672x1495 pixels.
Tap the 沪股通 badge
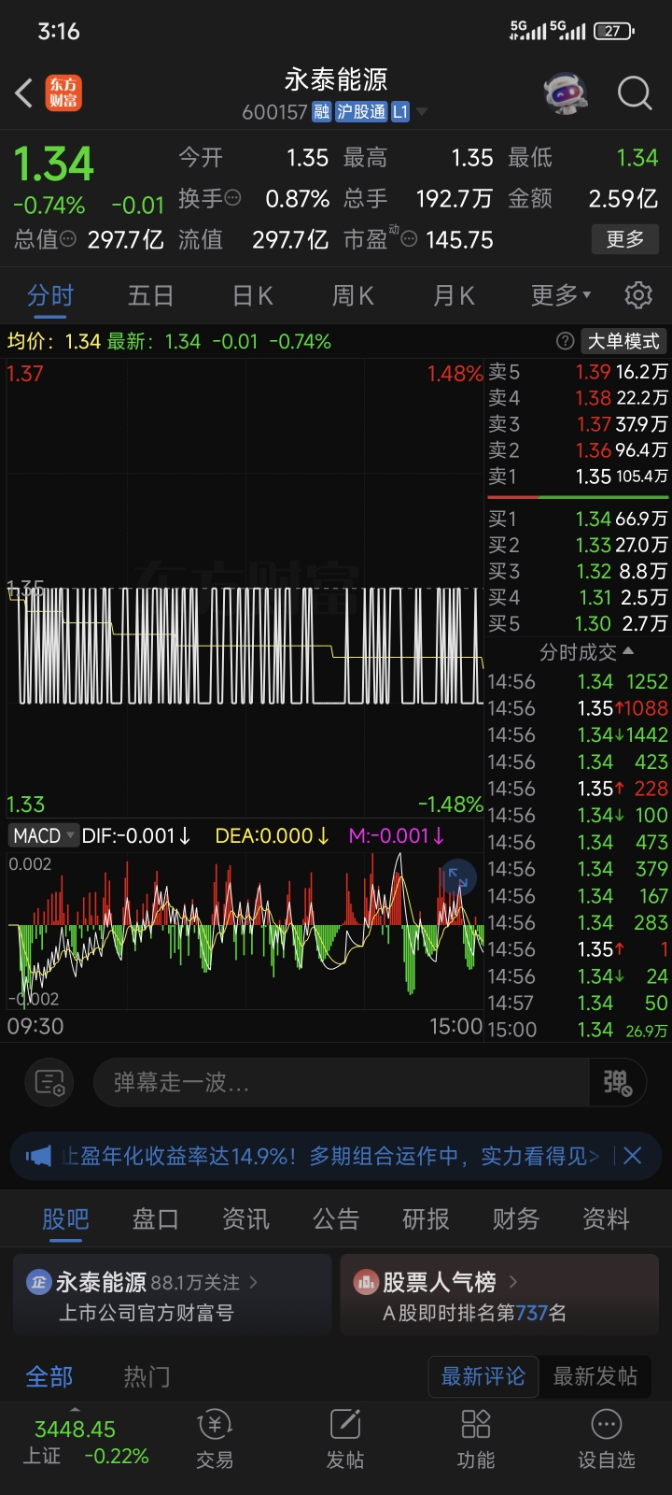coord(361,112)
